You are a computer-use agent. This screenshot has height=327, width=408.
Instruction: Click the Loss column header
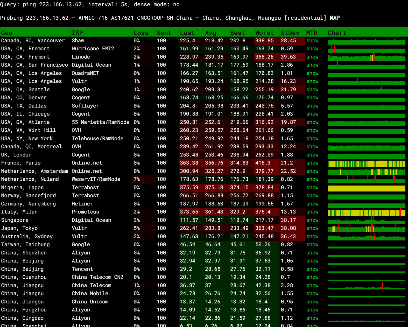(141, 33)
